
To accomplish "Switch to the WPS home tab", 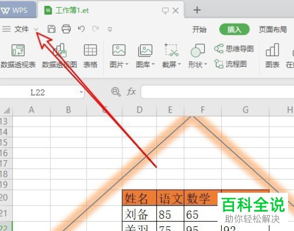I will 18,10.
